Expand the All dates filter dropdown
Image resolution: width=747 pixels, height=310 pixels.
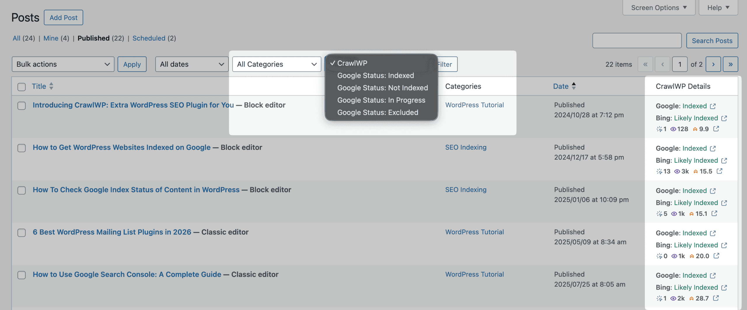191,64
